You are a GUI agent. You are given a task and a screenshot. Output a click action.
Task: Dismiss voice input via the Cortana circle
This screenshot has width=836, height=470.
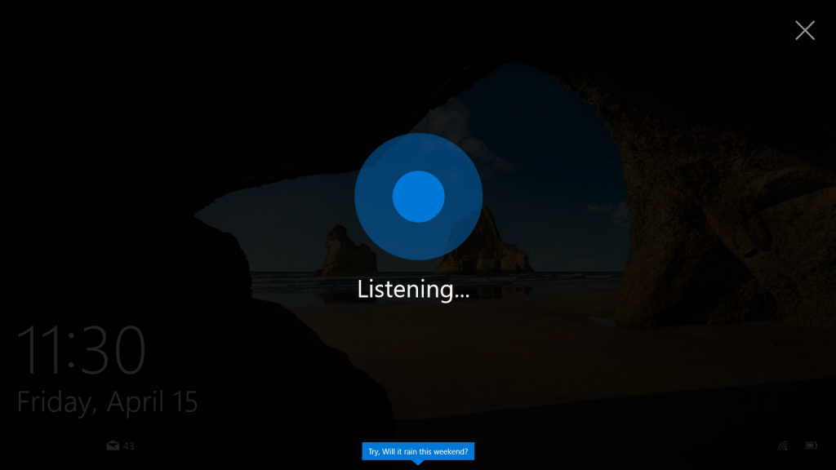[418, 196]
